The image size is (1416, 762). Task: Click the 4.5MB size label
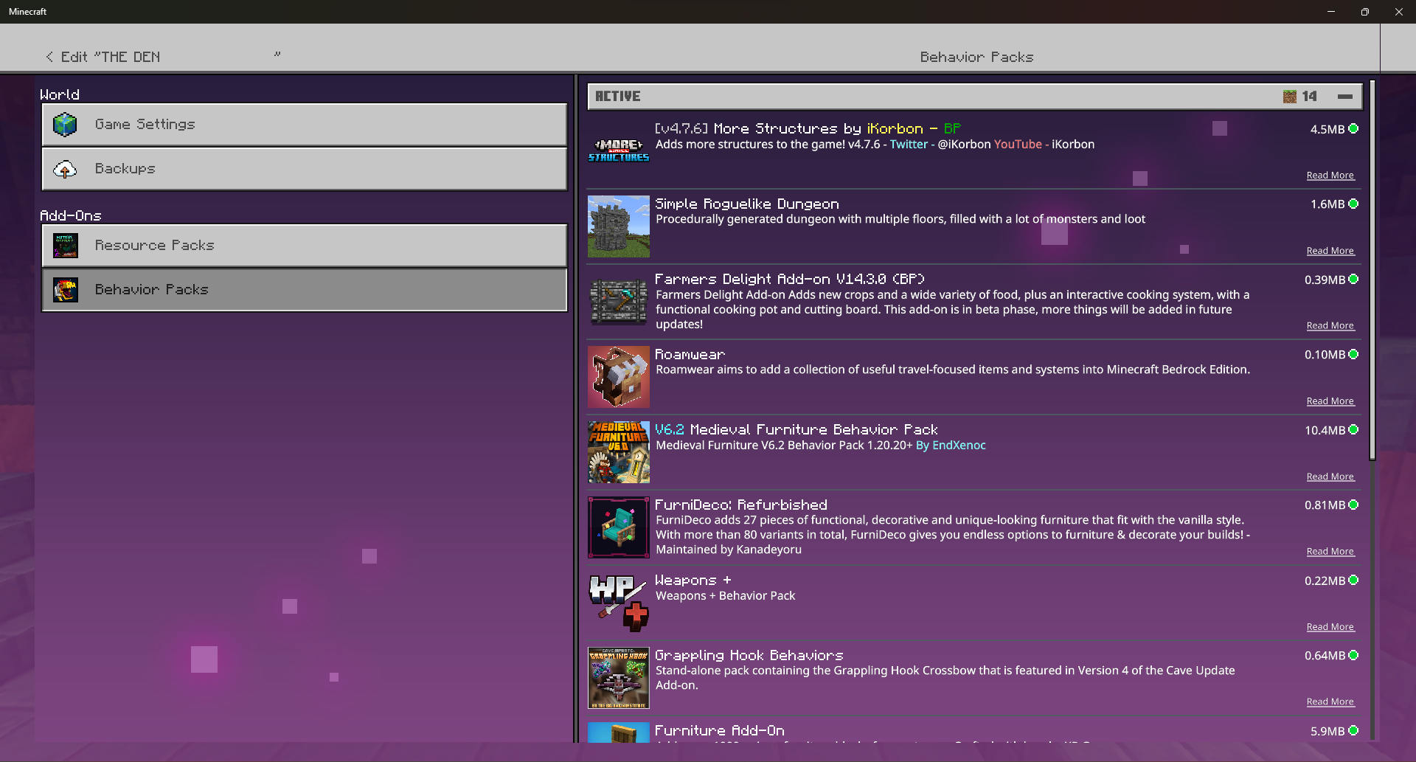click(x=1327, y=129)
